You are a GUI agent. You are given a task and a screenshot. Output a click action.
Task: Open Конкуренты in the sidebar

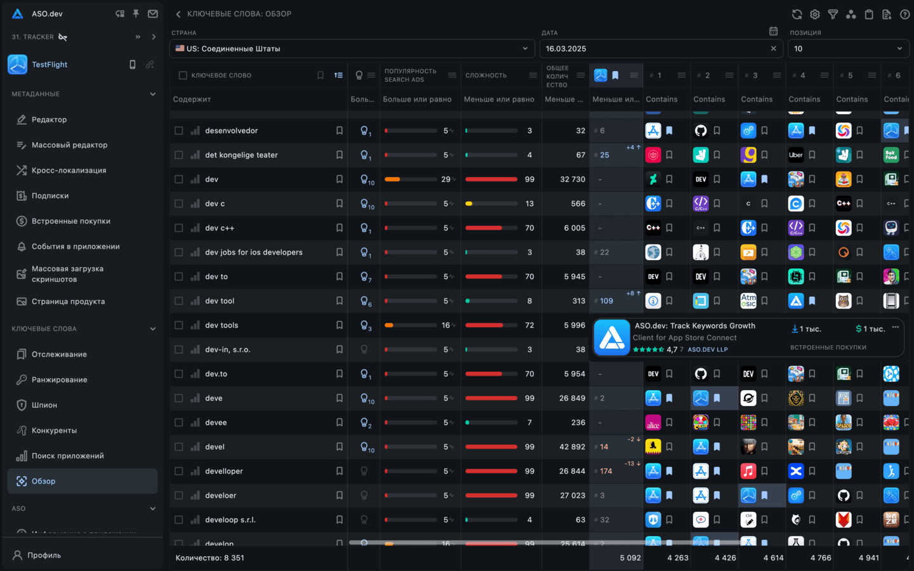54,430
